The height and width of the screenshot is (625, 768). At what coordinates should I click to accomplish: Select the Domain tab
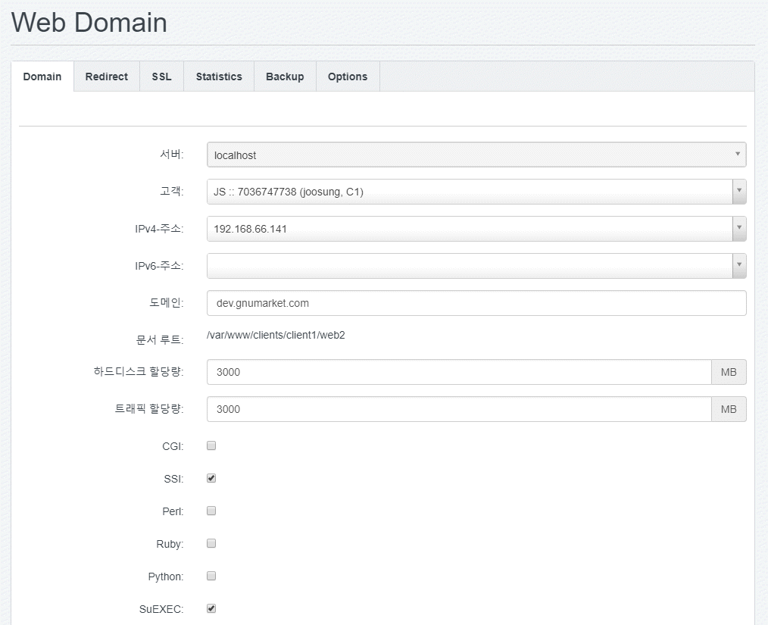click(x=42, y=77)
